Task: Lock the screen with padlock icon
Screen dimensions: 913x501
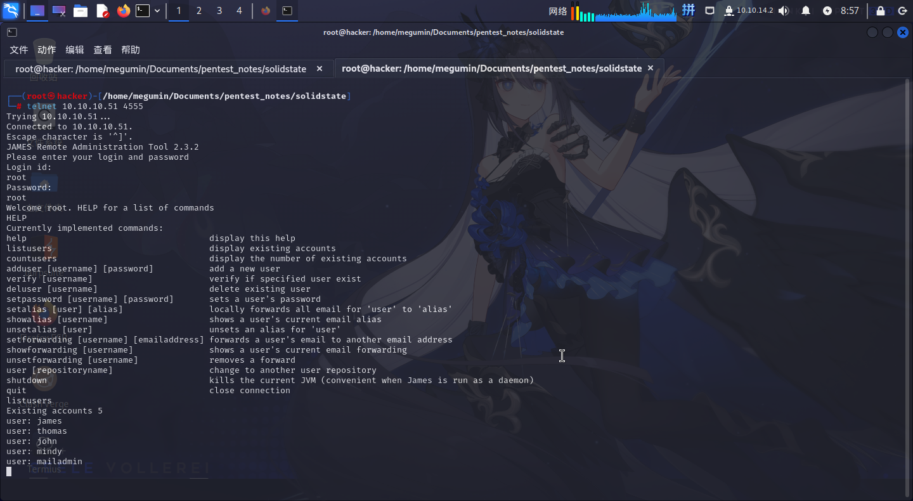Action: 881,10
